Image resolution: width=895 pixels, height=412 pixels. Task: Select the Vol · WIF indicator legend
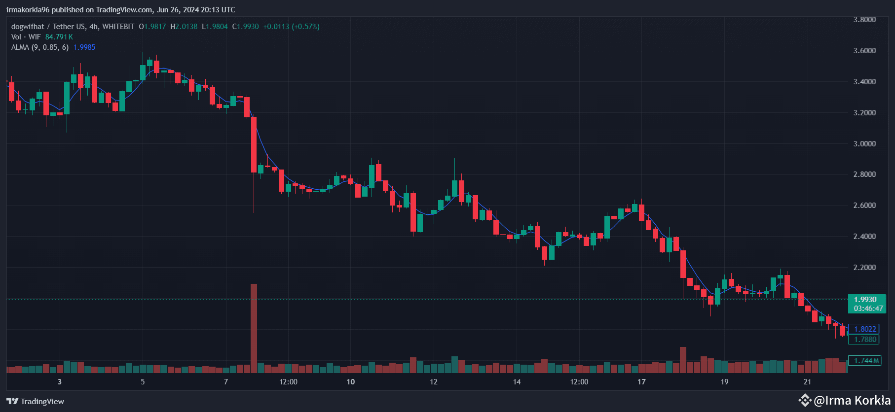26,37
